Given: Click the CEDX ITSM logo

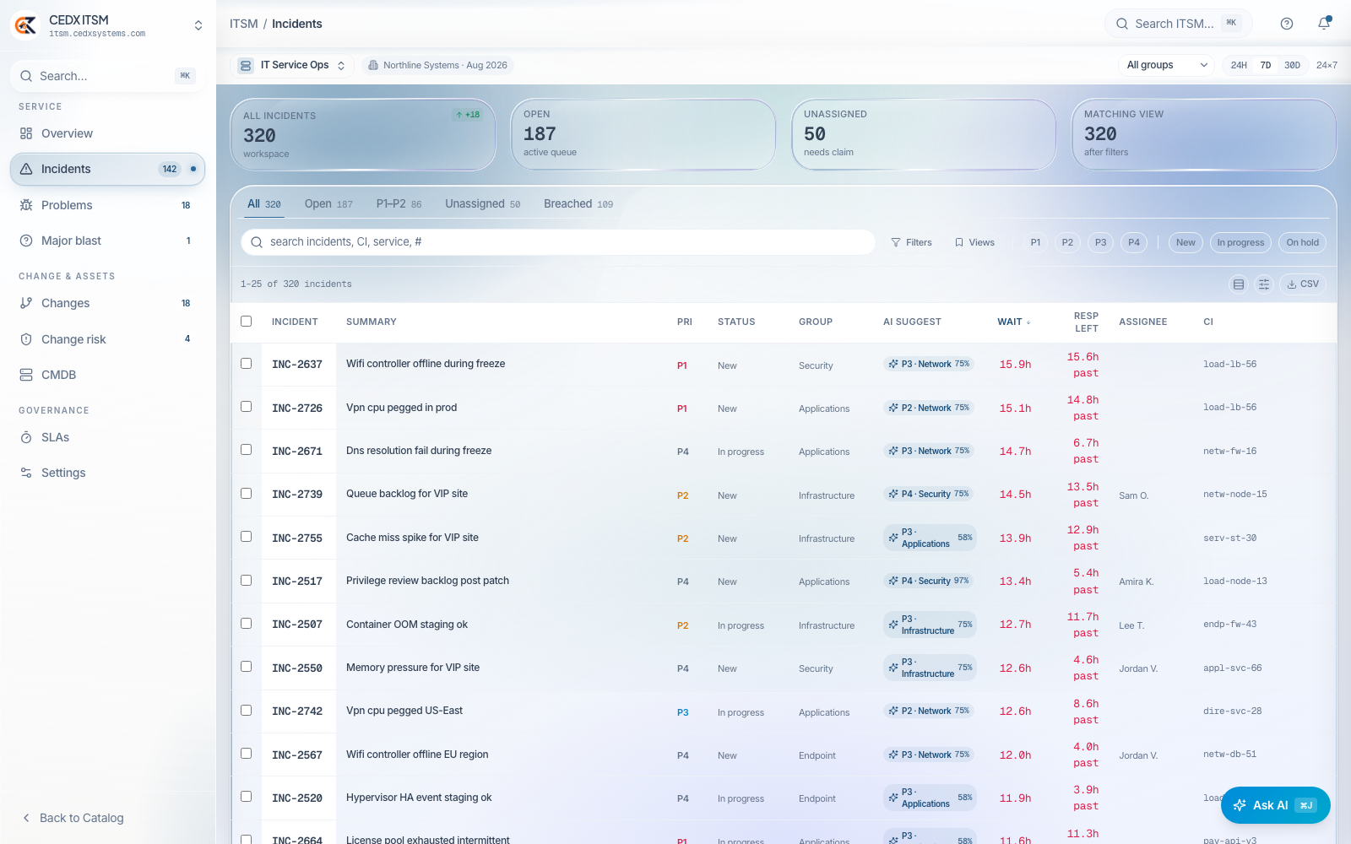Looking at the screenshot, I should point(25,25).
